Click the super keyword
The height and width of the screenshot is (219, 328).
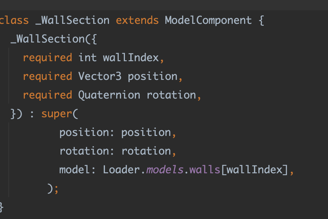(57, 114)
